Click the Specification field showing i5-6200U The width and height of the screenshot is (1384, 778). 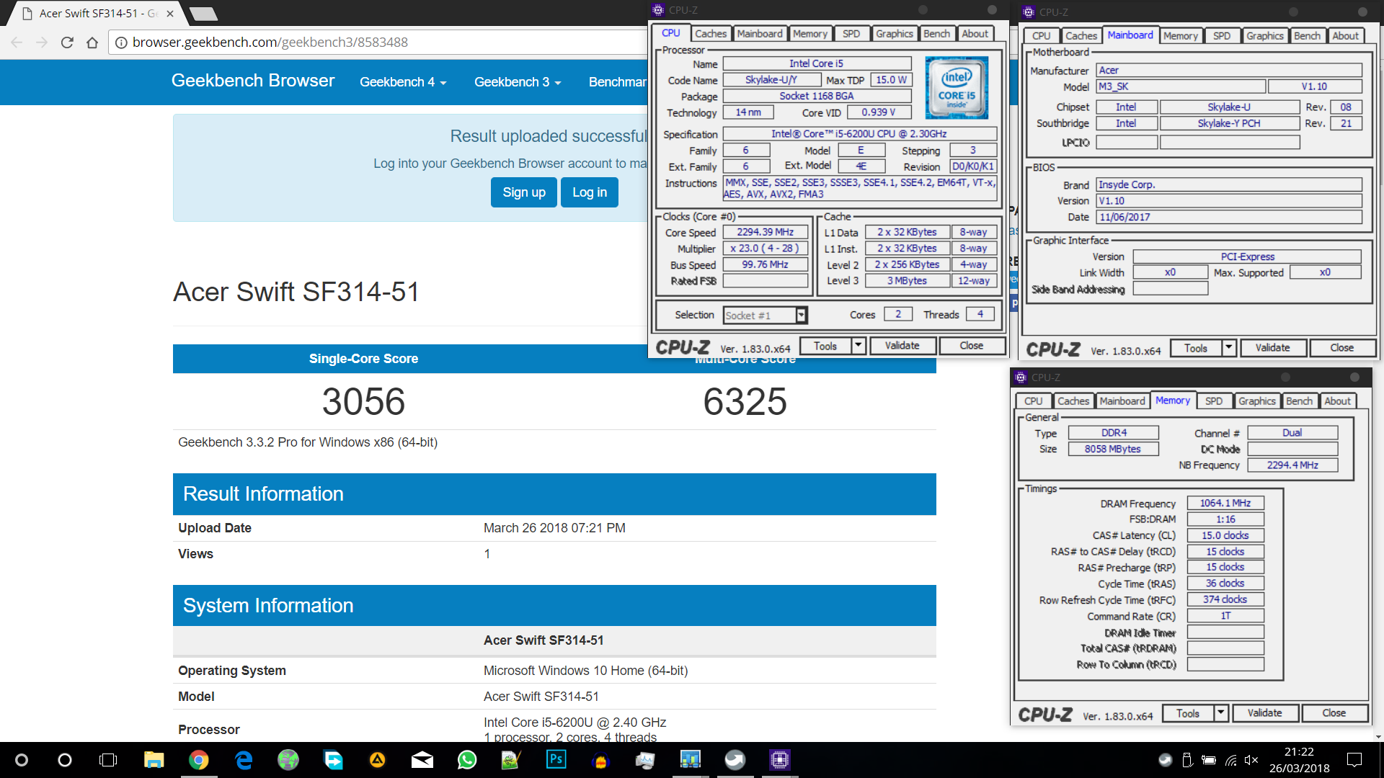(859, 134)
